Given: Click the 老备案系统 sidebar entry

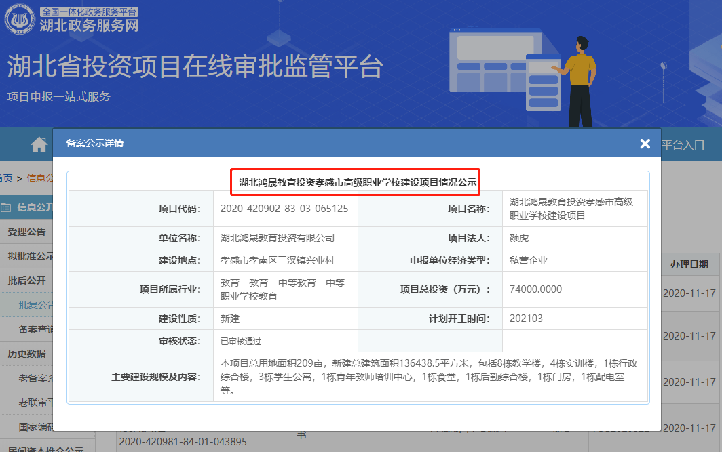Looking at the screenshot, I should 35,378.
